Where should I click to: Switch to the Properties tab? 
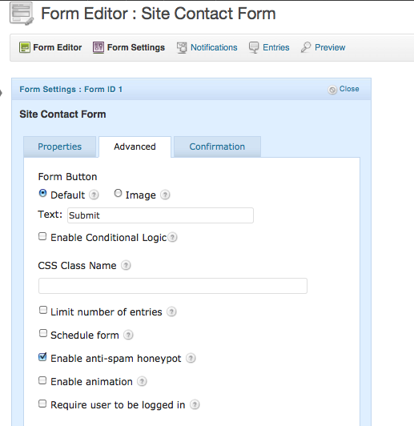[x=60, y=147]
